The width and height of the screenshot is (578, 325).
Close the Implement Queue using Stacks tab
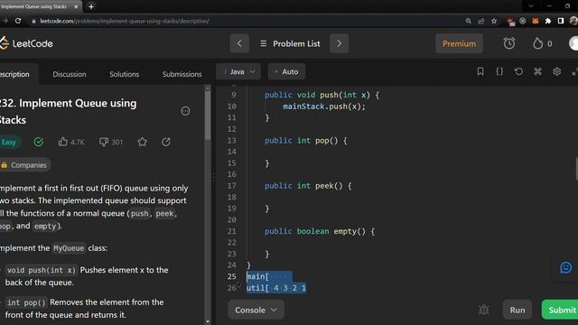[x=76, y=6]
